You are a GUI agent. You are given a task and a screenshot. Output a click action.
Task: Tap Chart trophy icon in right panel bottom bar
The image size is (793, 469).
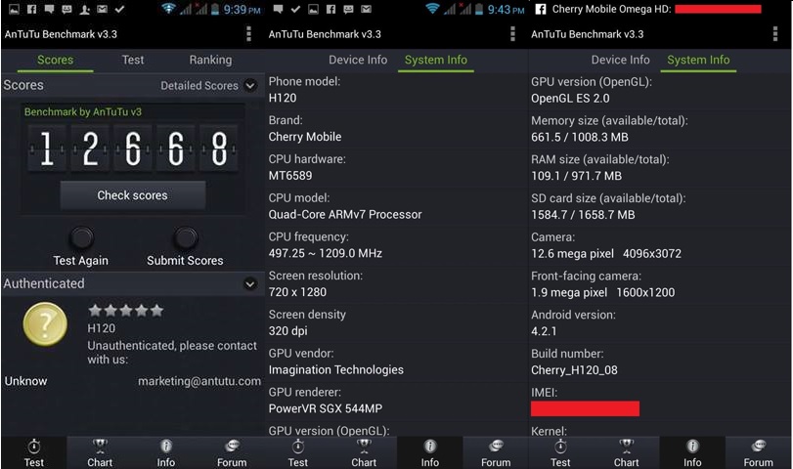pos(627,447)
